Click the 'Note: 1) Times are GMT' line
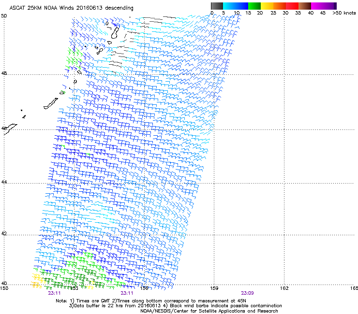This screenshot has height=314, width=358. (x=151, y=301)
